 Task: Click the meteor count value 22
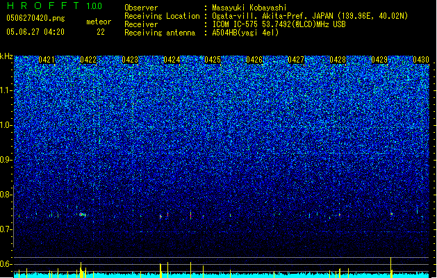click(101, 32)
